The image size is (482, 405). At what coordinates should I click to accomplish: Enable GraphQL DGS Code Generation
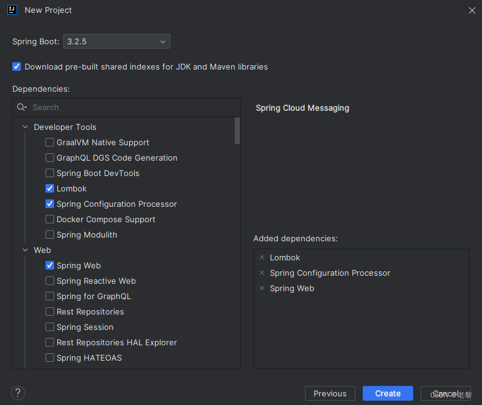[49, 158]
